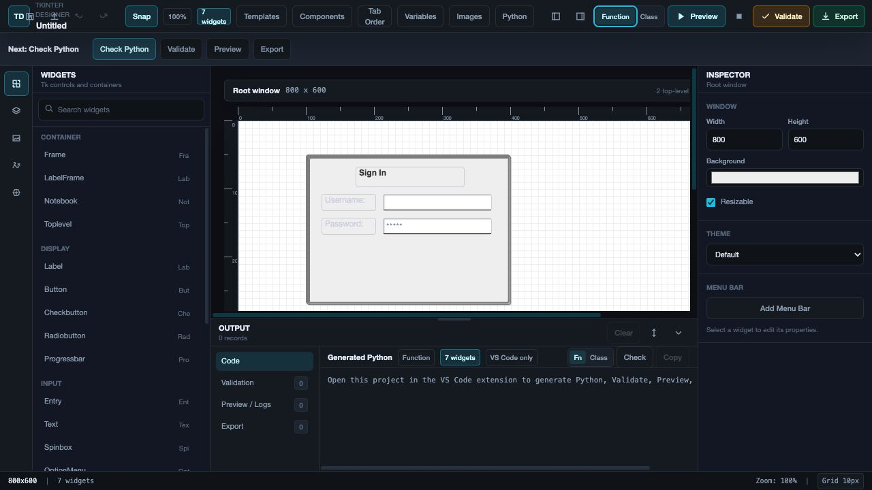Screen dimensions: 872x490
Task: Click the TD app logo
Action: tap(18, 16)
